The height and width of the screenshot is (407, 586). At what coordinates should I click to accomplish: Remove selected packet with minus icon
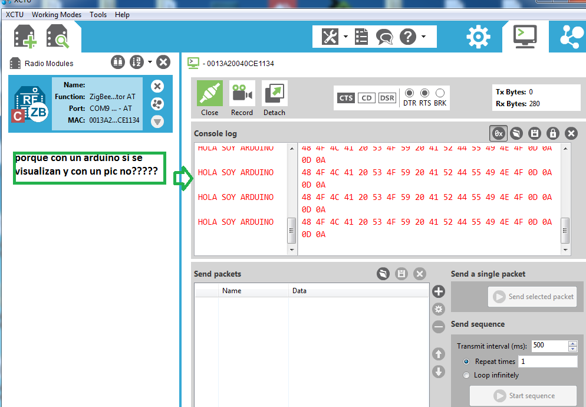pyautogui.click(x=439, y=327)
